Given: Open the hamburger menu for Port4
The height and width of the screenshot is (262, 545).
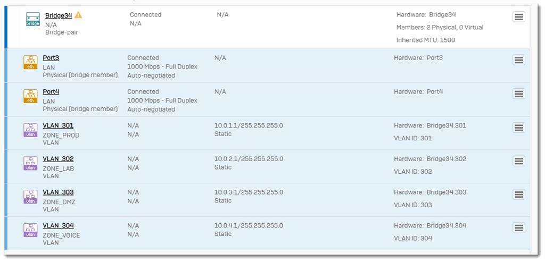Looking at the screenshot, I should (x=518, y=94).
